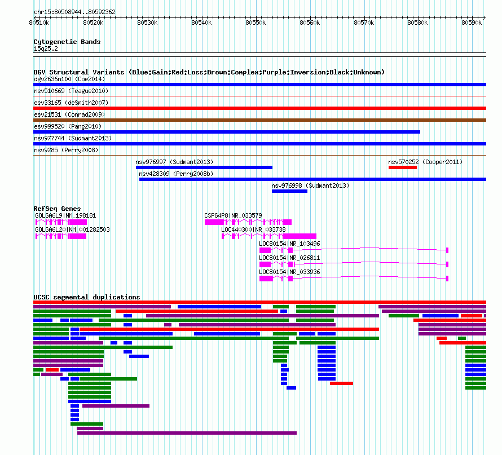Viewport: 502px width, 455px height.
Task: Click the blue bar under dgv2636n100
Action: coord(259,85)
